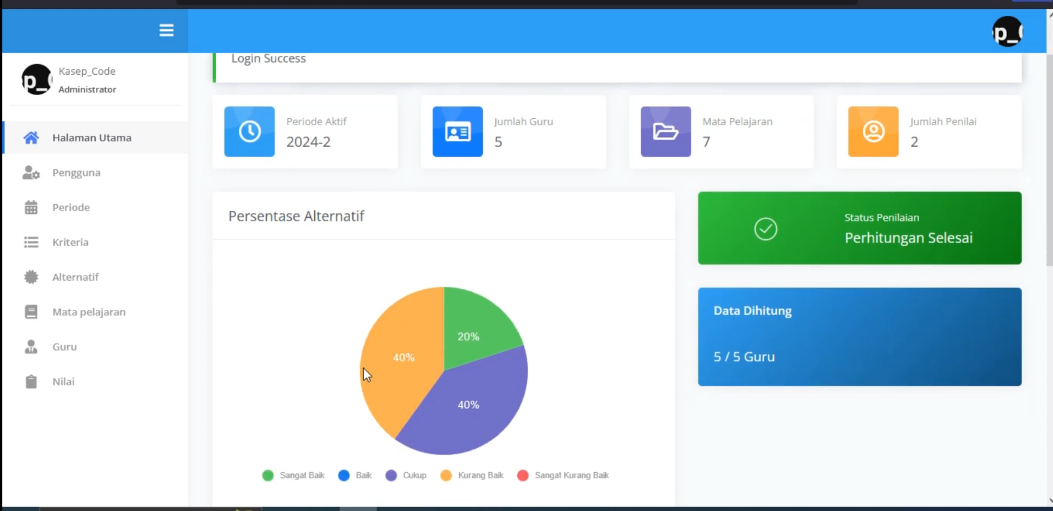This screenshot has height=511, width=1053.
Task: Click the Kriteria list icon
Action: [31, 242]
